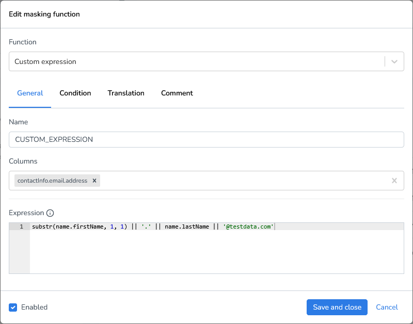Expand the masking function dropdown list

[394, 61]
